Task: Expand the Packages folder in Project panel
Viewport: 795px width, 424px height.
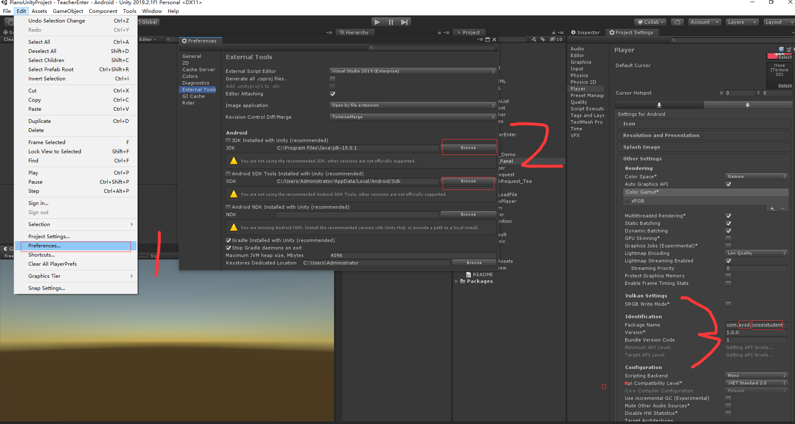Action: (457, 281)
